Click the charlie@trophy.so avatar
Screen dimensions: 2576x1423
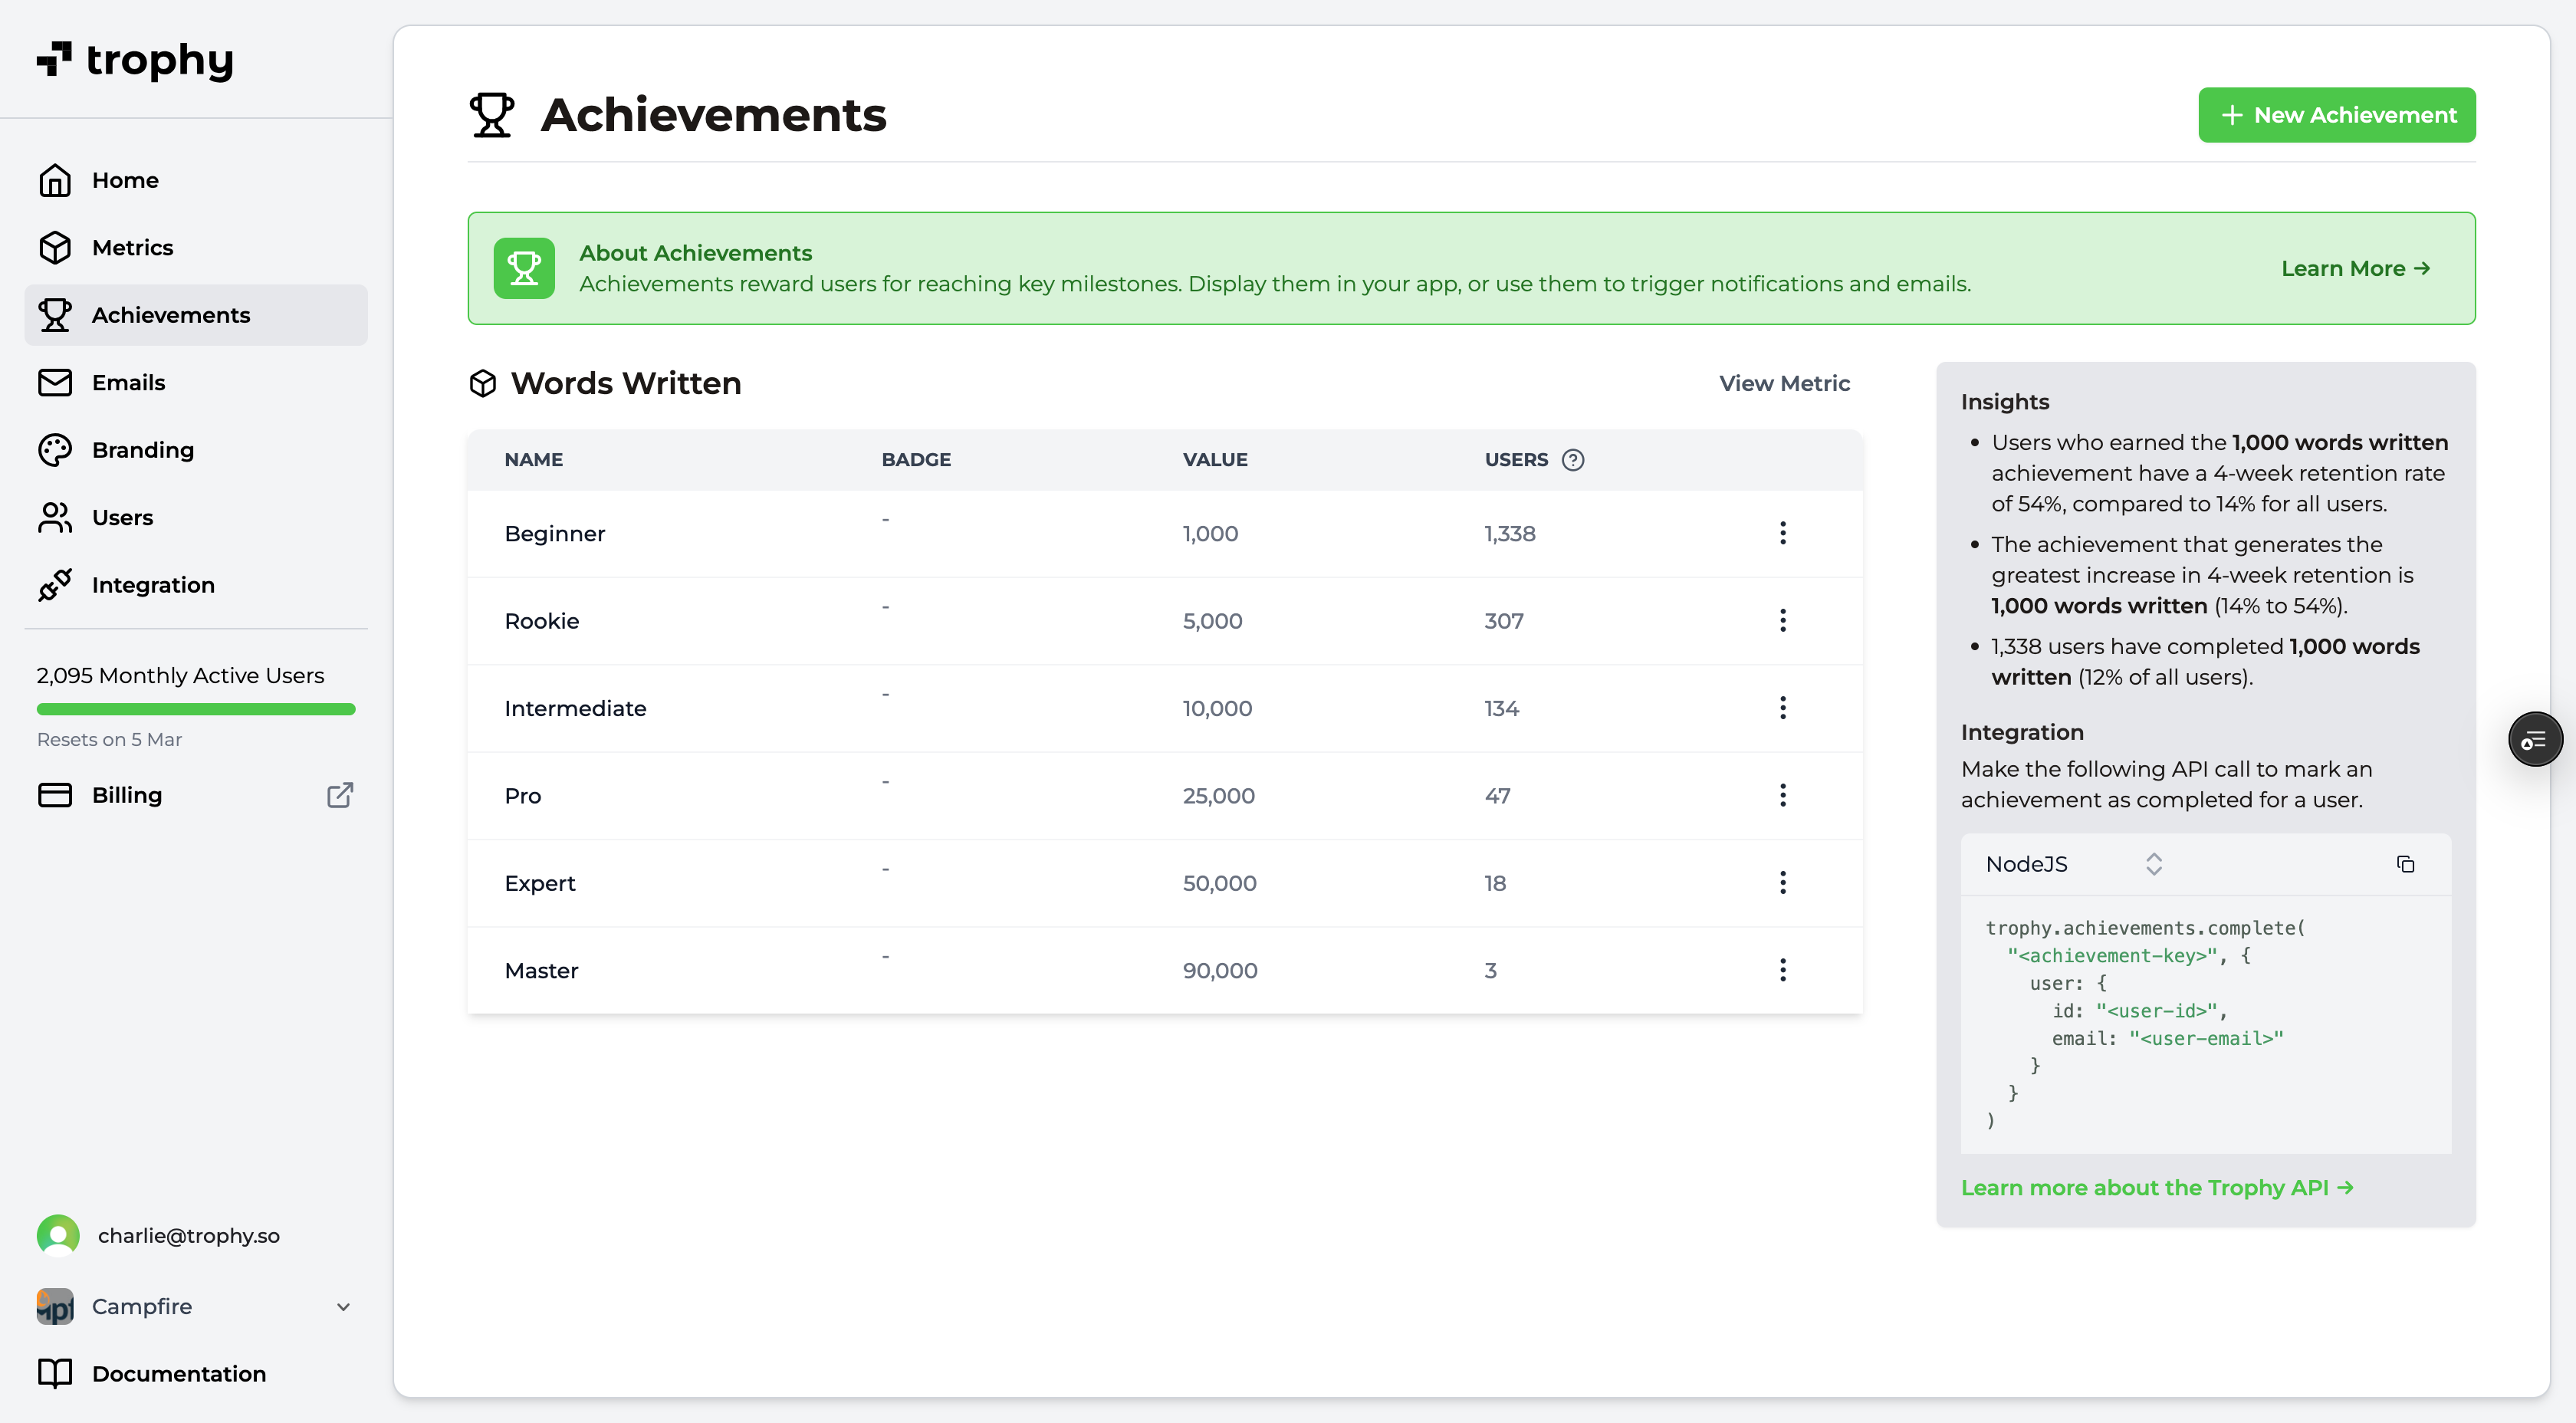coord(58,1235)
